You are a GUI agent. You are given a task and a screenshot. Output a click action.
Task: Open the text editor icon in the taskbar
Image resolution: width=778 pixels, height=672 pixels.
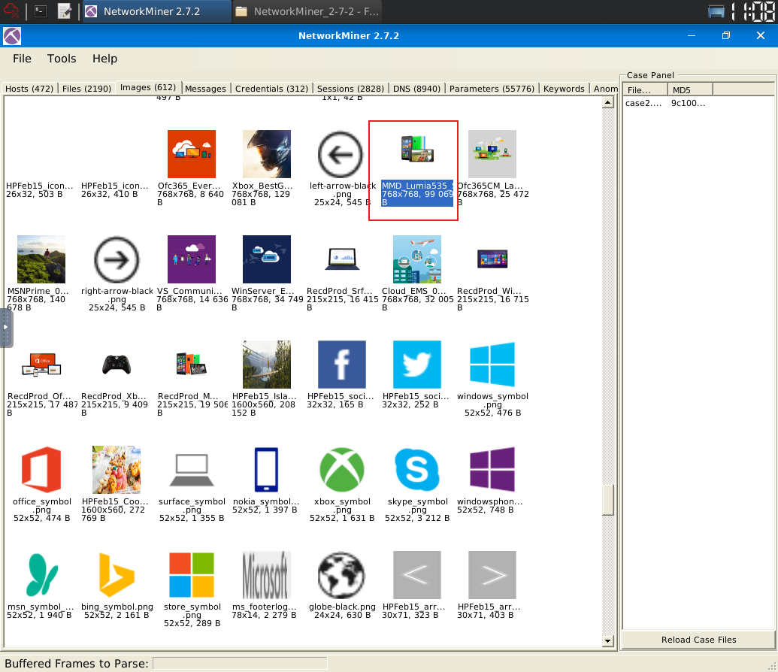[64, 11]
